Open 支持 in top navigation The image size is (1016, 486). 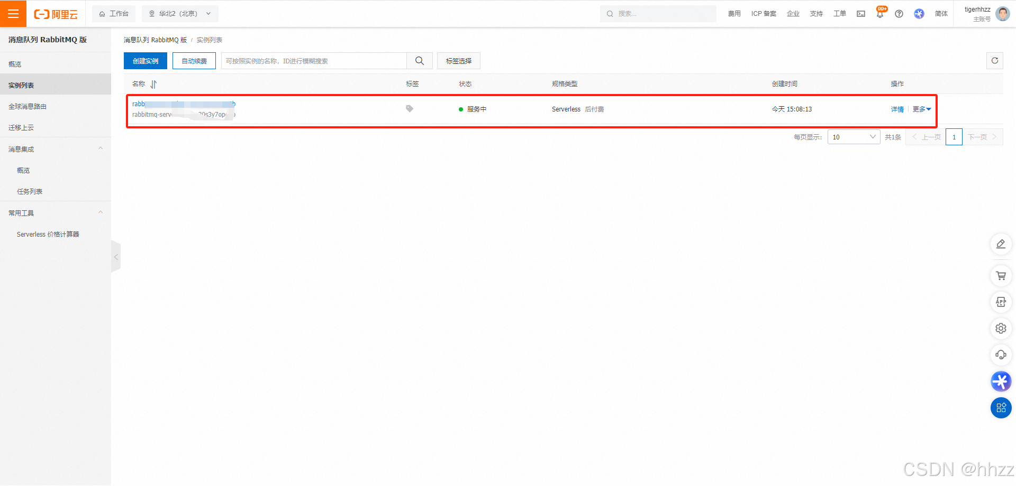[x=817, y=14]
